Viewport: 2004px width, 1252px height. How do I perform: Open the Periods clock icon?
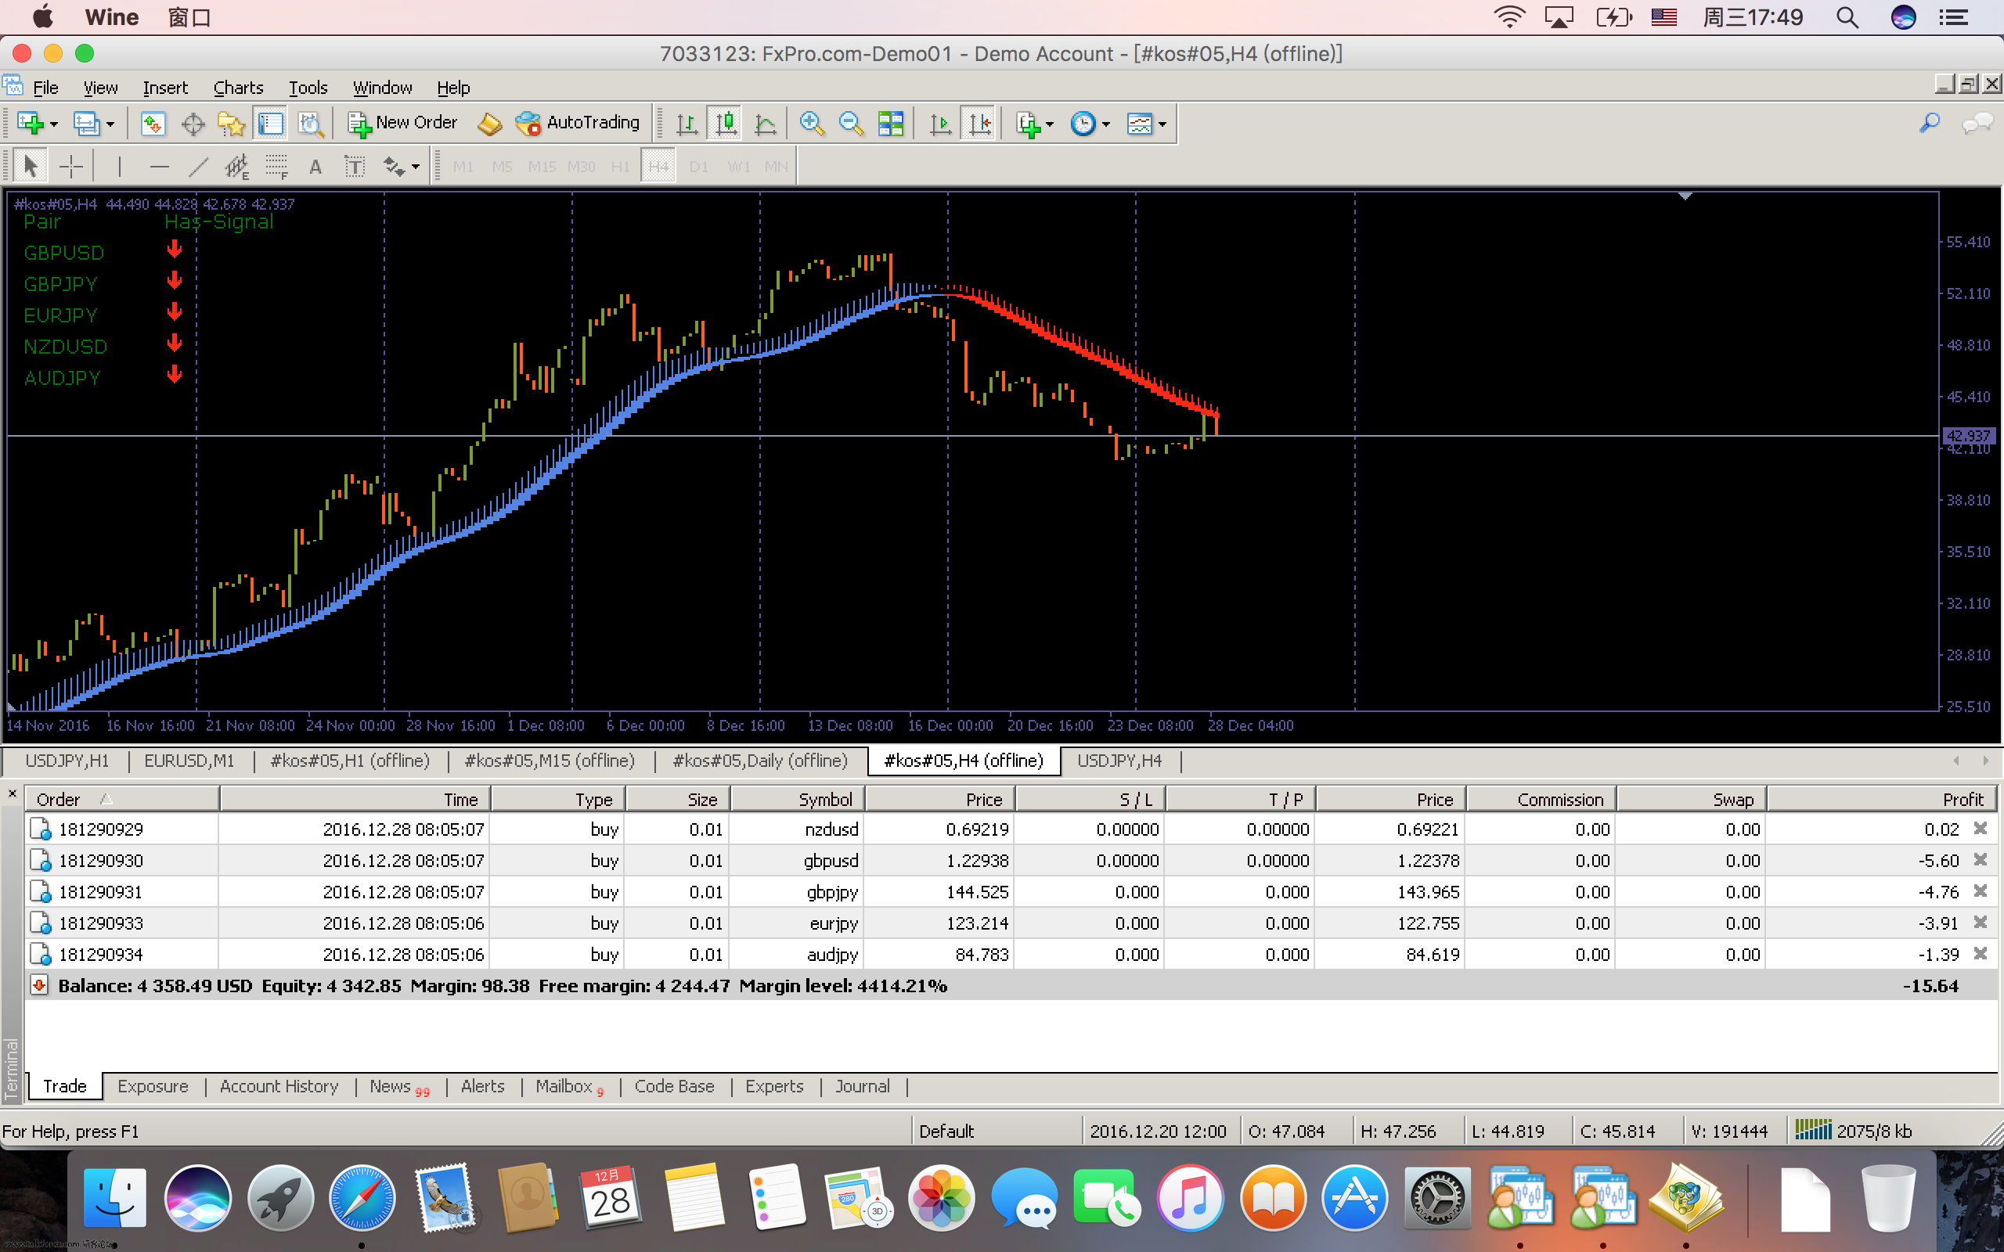1083,124
